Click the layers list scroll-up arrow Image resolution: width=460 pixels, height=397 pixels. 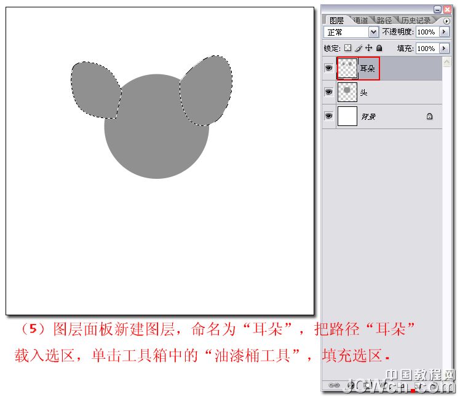pyautogui.click(x=447, y=62)
